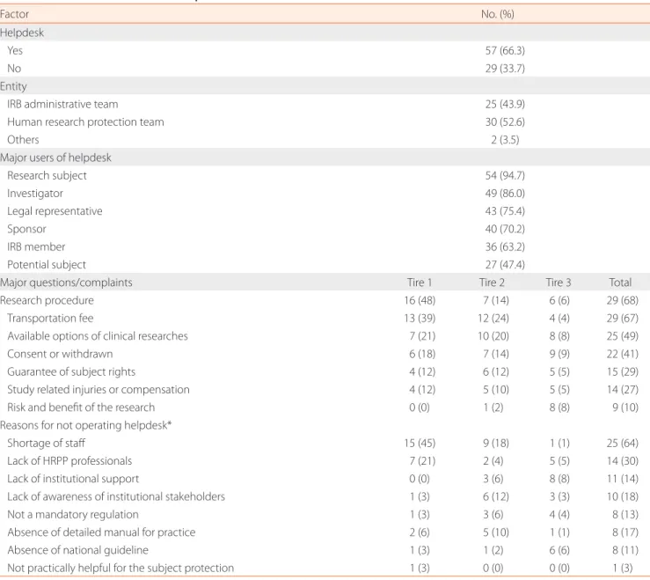Click the value '2 (3.5)'
This screenshot has height=580, width=650.
tap(505, 140)
